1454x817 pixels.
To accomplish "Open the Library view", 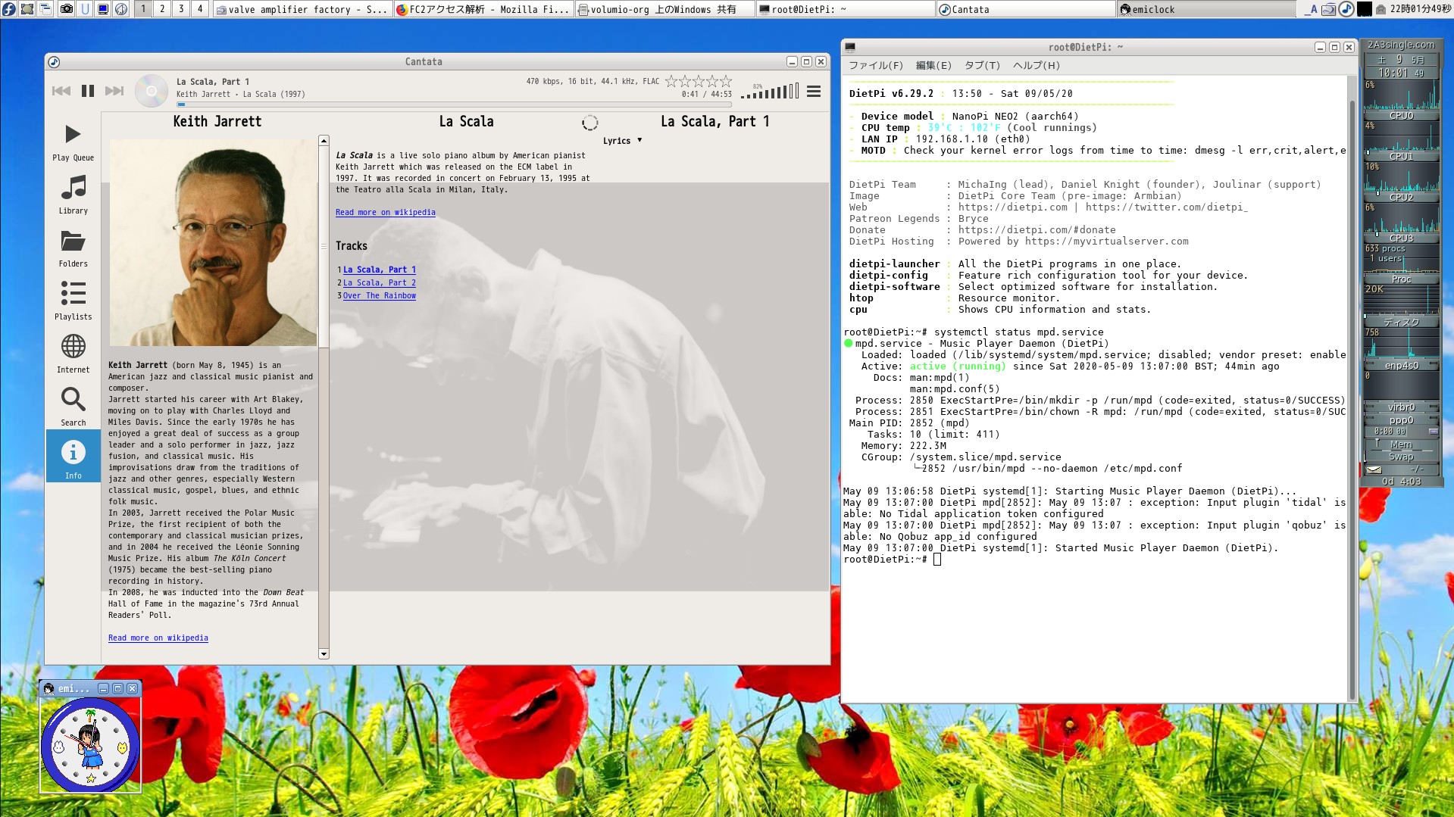I will 73,195.
